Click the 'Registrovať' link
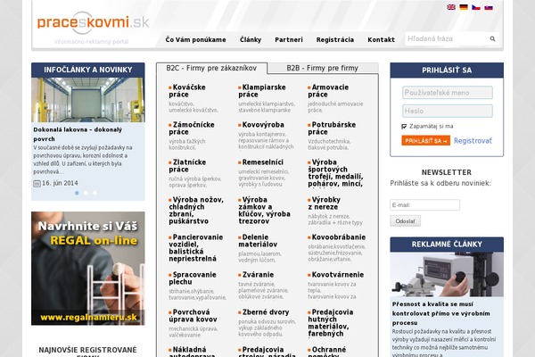The height and width of the screenshot is (357, 535). pos(473,141)
